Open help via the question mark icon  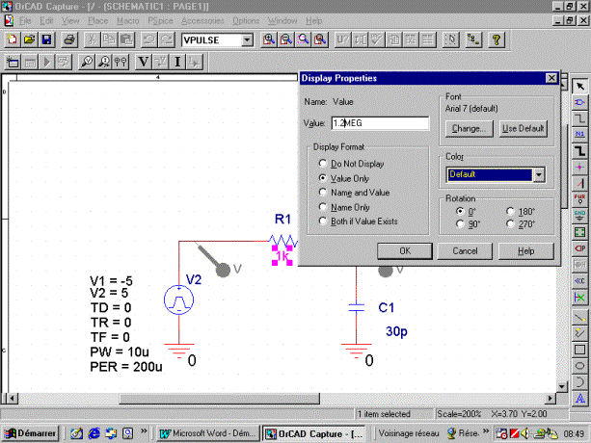pos(496,39)
